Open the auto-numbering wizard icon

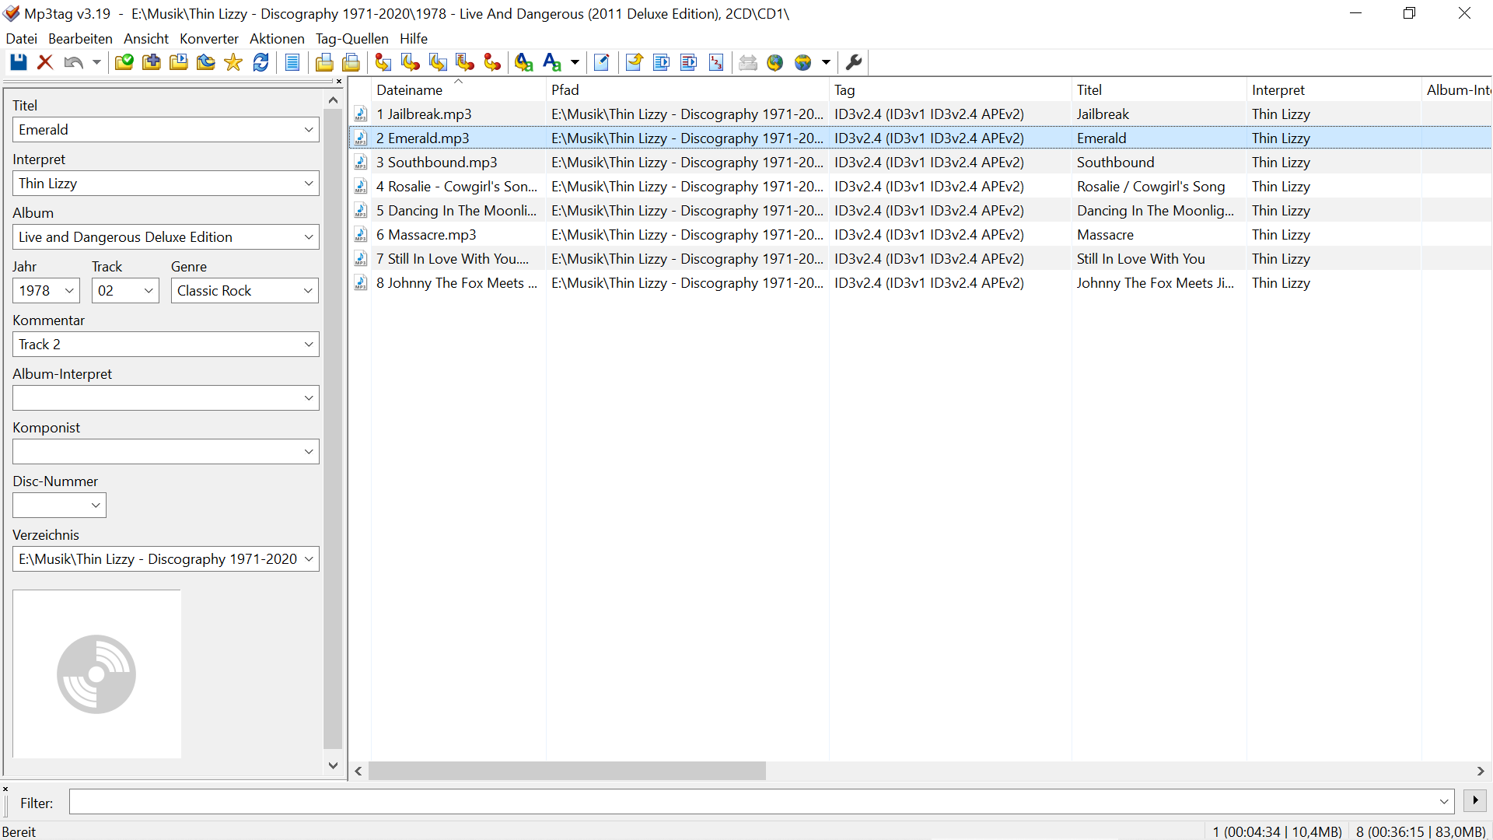tap(716, 62)
